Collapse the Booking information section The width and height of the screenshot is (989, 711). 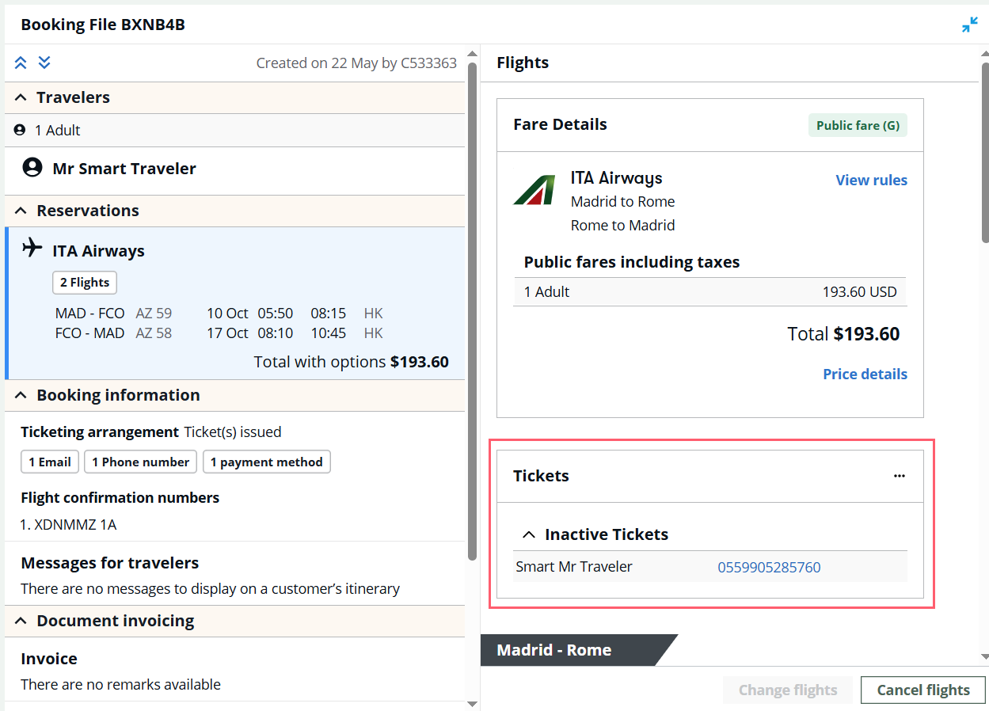pos(21,395)
